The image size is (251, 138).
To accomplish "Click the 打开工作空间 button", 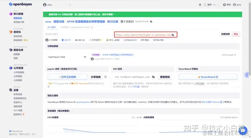I will pyautogui.click(x=67, y=77).
